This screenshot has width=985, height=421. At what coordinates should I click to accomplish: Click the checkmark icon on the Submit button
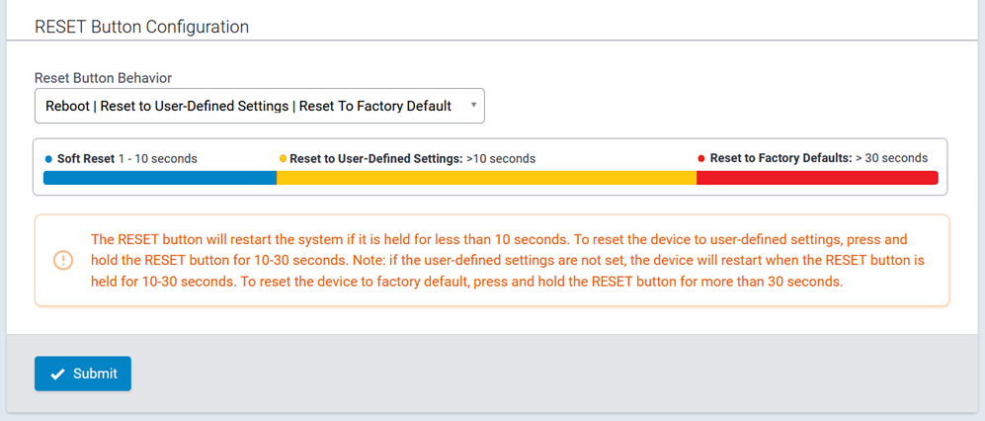(x=57, y=375)
